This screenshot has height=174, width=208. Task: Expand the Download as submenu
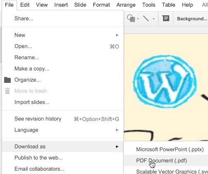(x=63, y=147)
